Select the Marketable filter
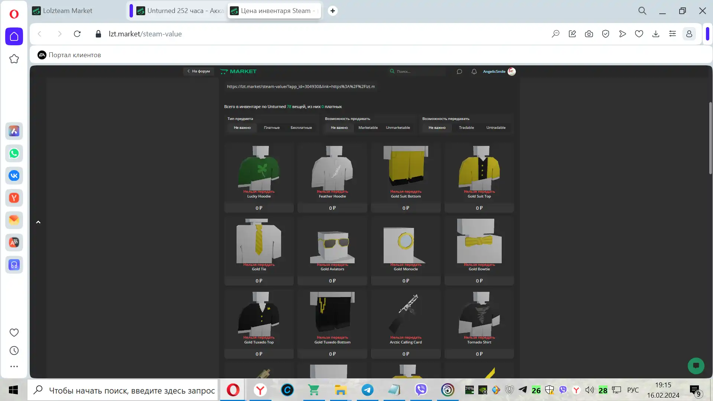The image size is (713, 401). (x=368, y=127)
